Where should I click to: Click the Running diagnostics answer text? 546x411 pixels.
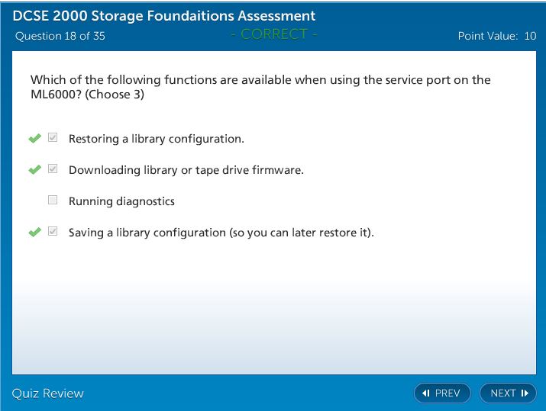point(121,201)
